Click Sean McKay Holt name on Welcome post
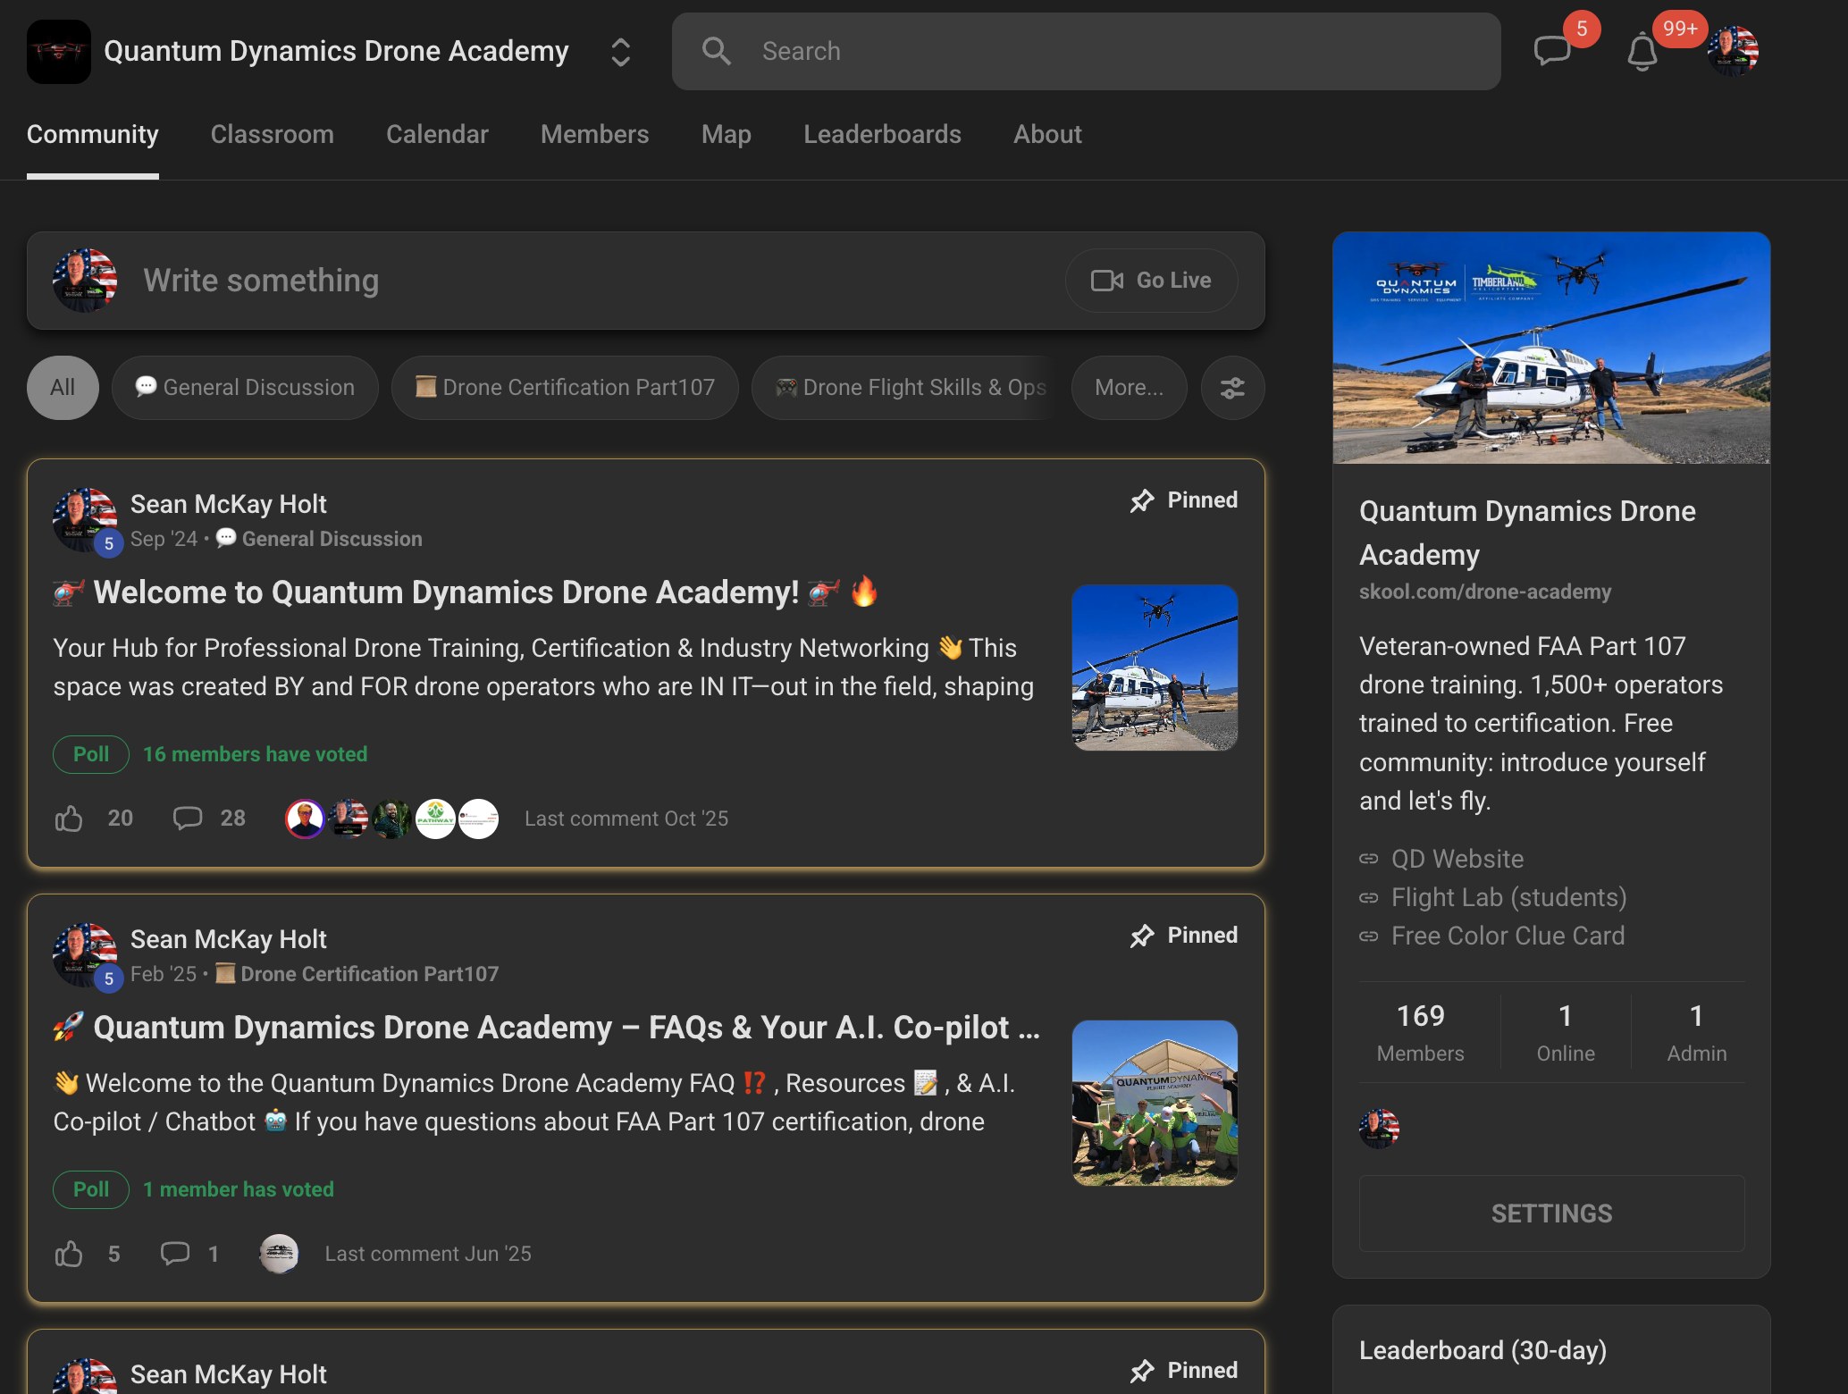This screenshot has width=1848, height=1394. (x=229, y=504)
